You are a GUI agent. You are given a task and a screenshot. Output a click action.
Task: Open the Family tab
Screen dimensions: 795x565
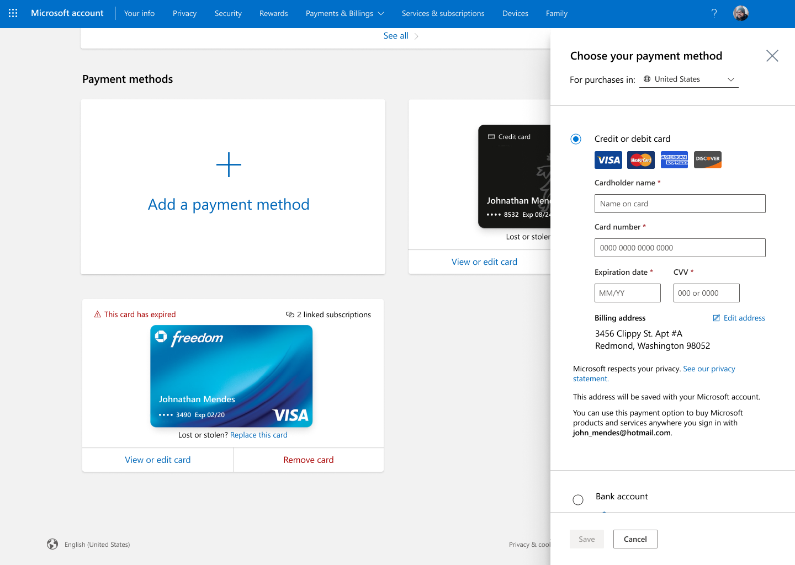click(x=557, y=13)
